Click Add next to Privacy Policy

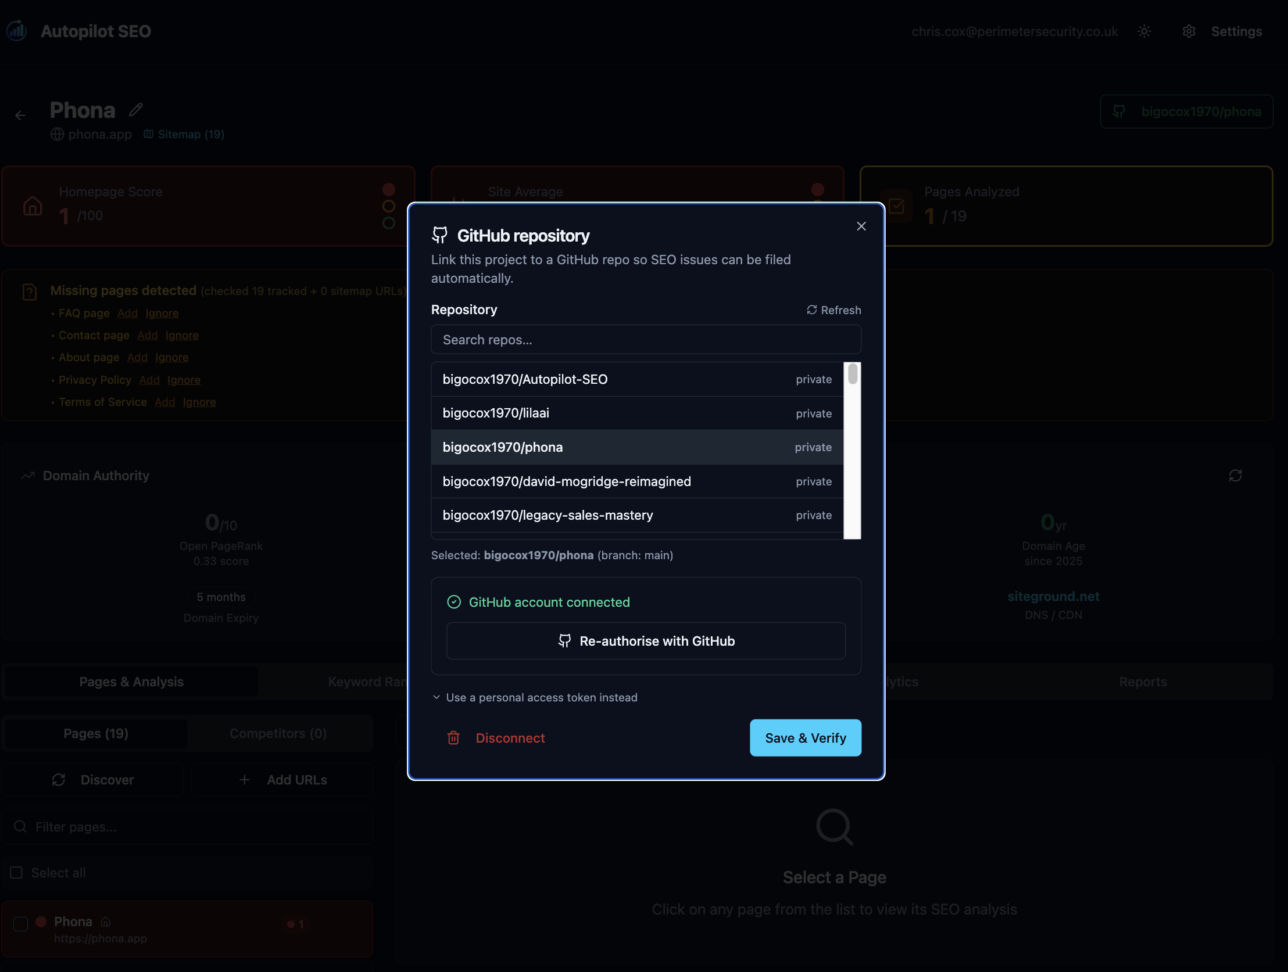click(149, 380)
